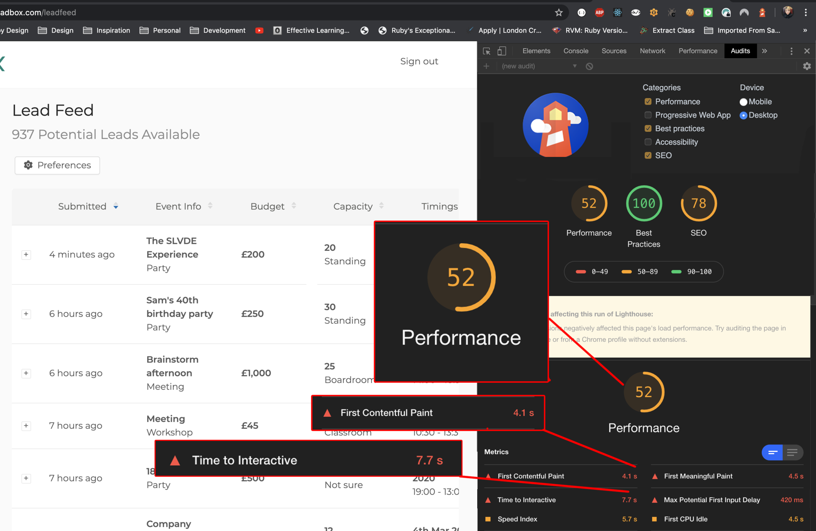Screen dimensions: 816x531
Task: Click the Sign out link
Action: coord(419,61)
